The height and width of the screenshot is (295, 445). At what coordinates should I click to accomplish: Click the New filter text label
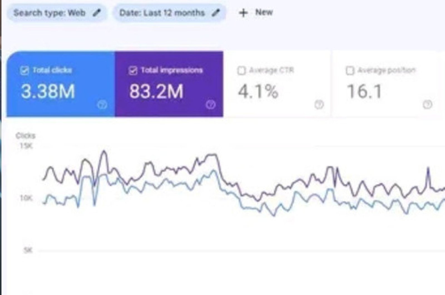[x=264, y=13]
